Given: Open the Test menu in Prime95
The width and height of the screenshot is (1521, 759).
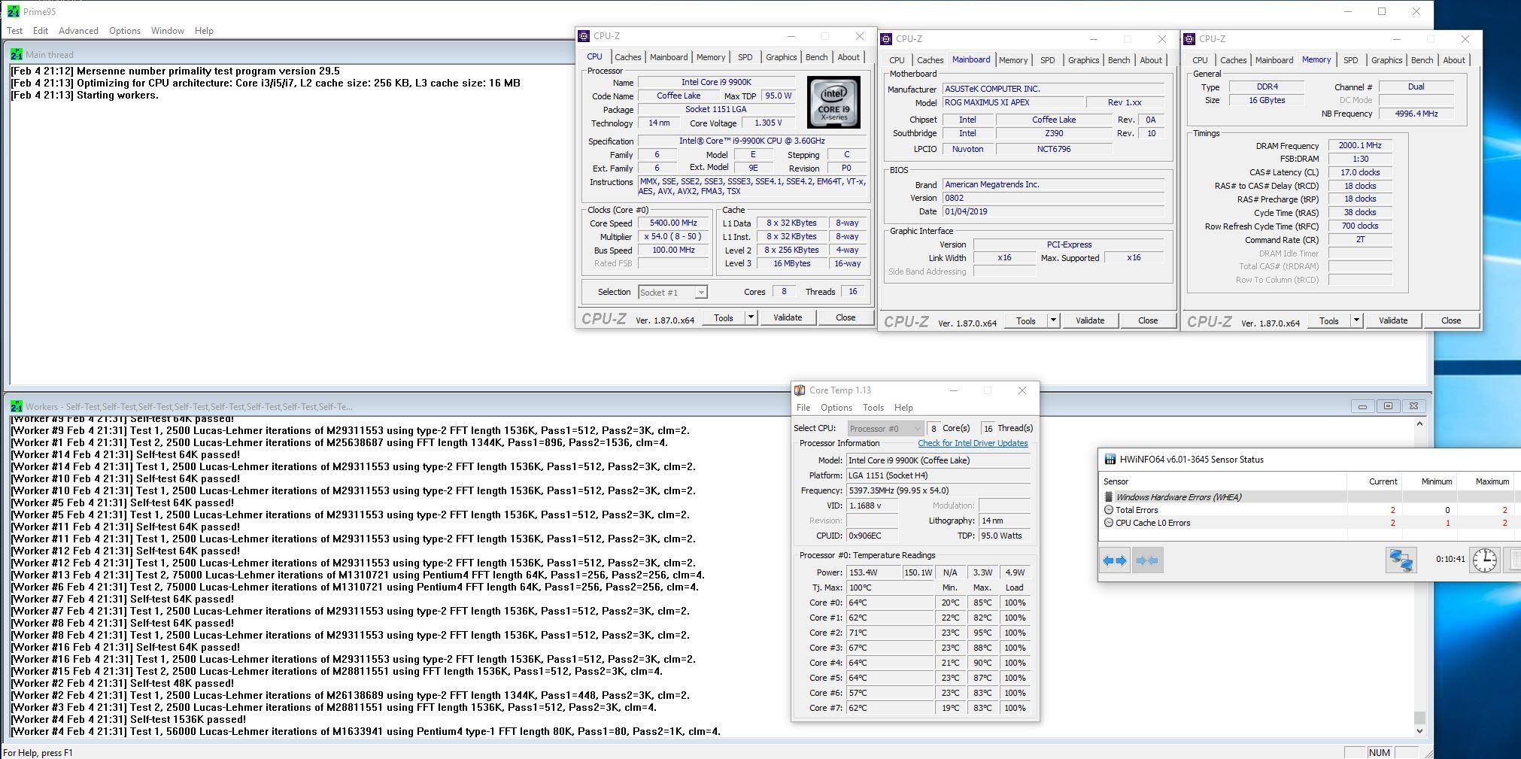Looking at the screenshot, I should (14, 31).
